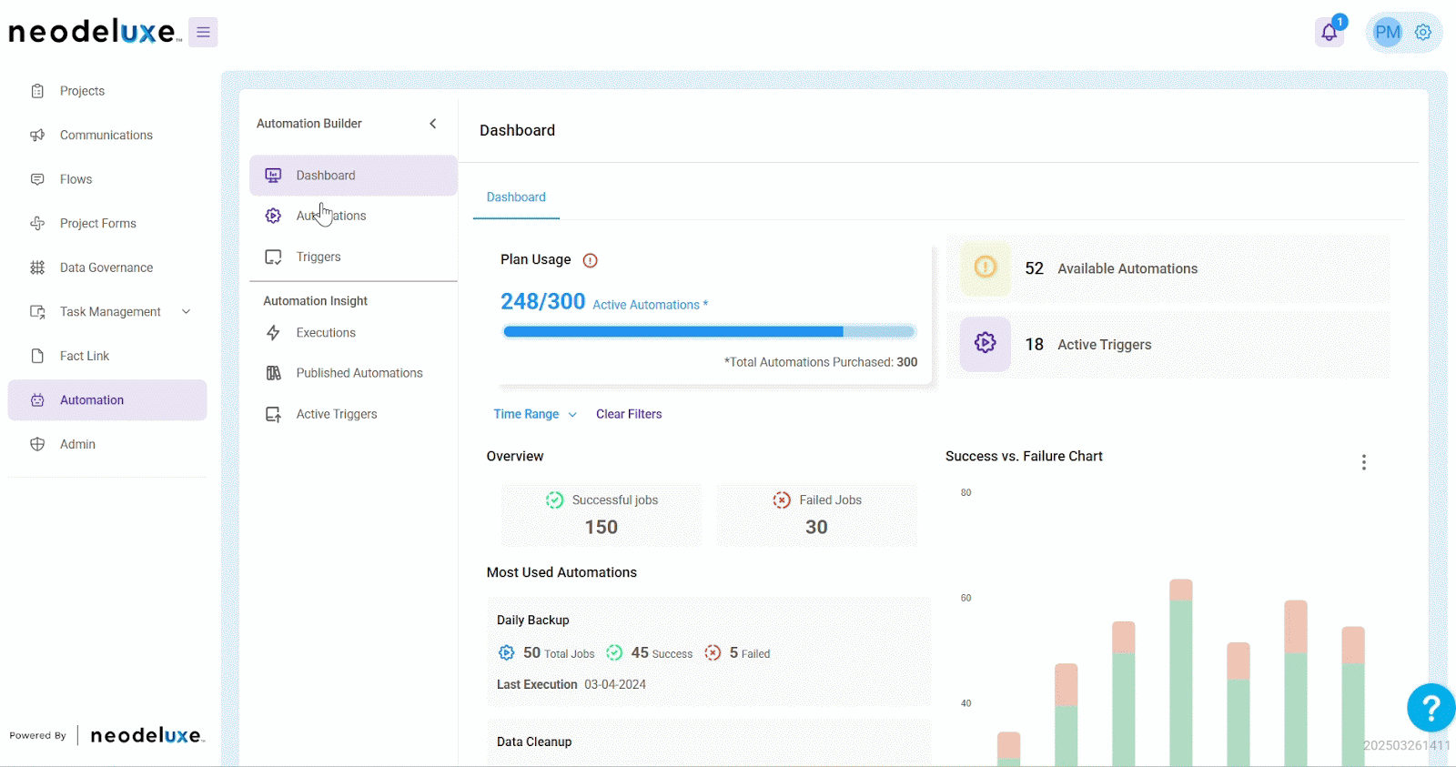Expand the Task Management submenu chevron
Image resolution: width=1456 pixels, height=767 pixels.
187,311
